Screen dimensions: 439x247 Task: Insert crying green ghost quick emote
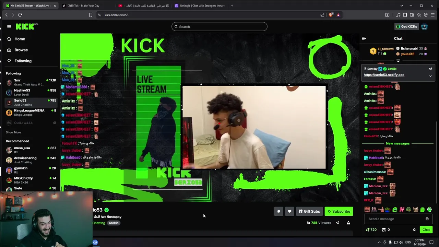[x=395, y=210]
